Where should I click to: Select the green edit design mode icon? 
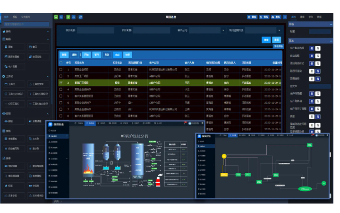[68, 17]
